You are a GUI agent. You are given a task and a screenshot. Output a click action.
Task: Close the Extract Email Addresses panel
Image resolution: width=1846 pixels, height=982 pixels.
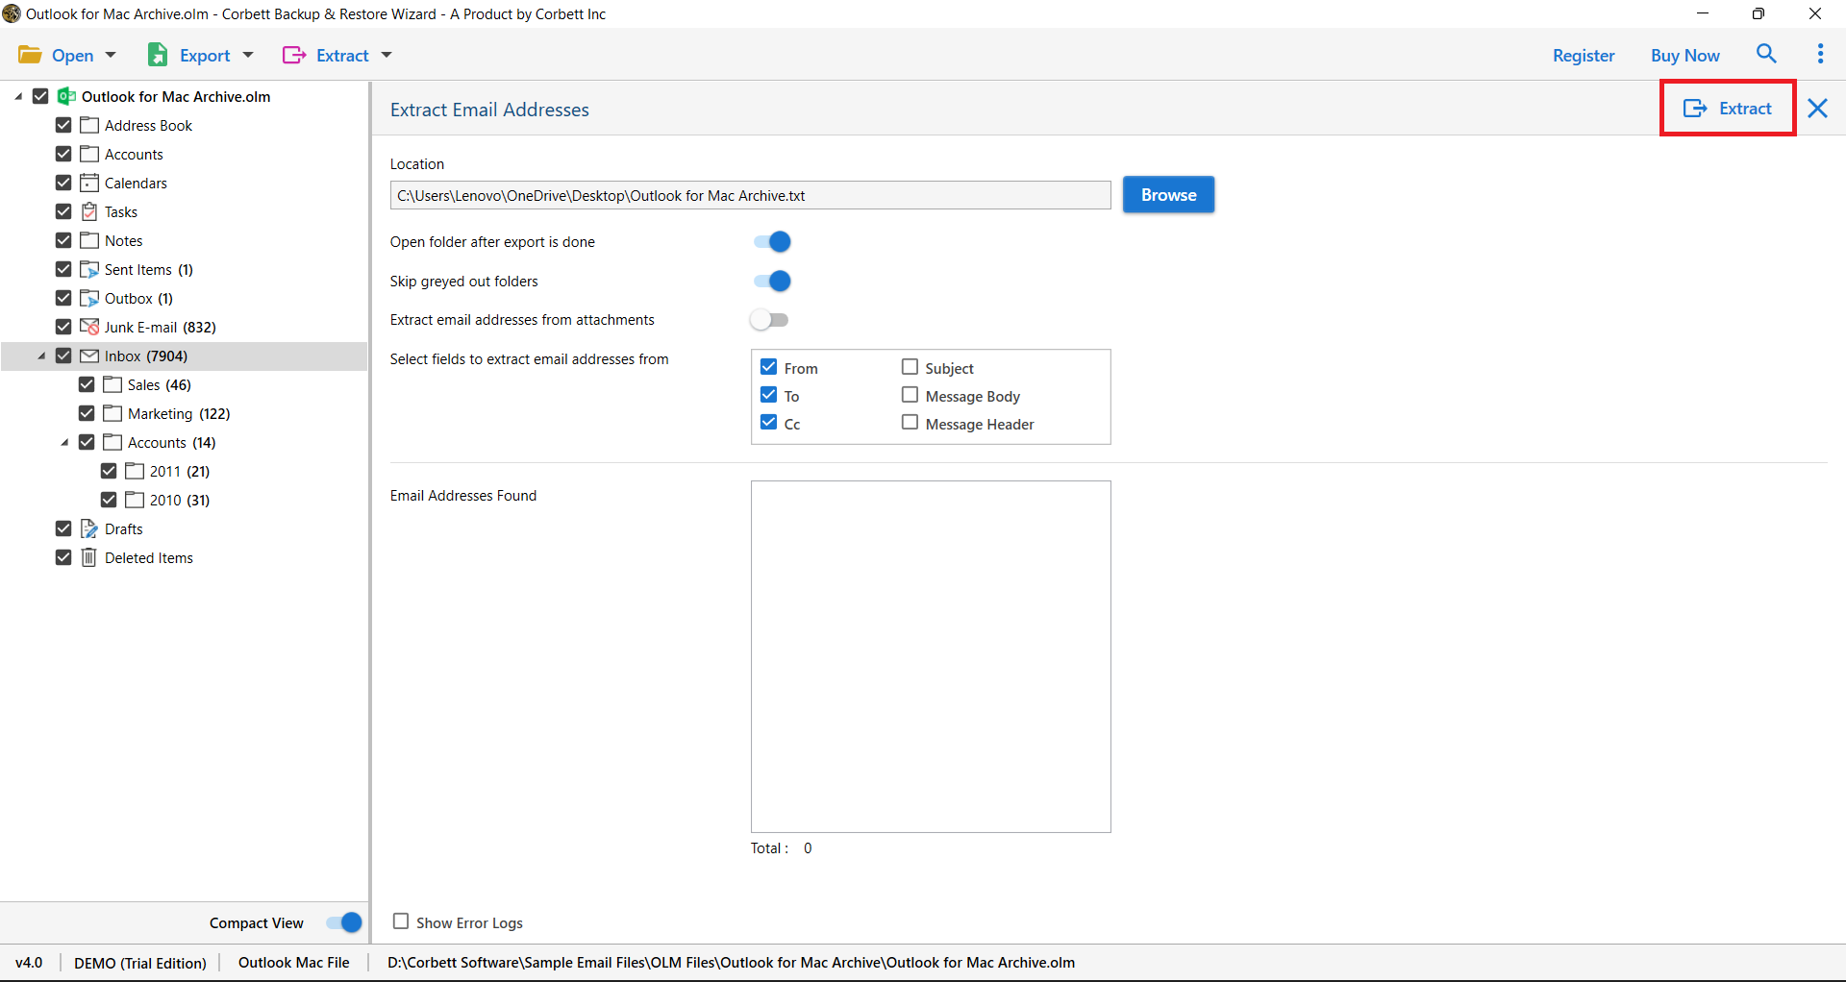[x=1817, y=109]
